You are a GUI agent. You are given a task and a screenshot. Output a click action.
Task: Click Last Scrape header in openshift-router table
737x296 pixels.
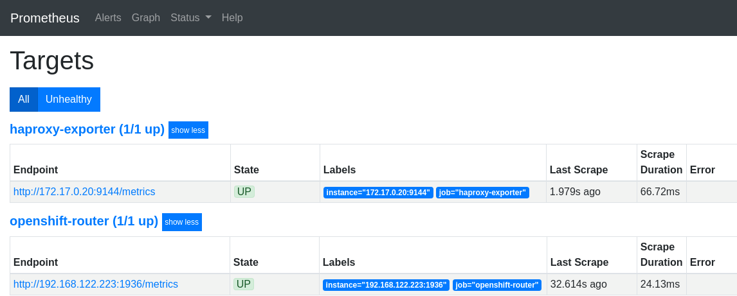(x=579, y=262)
